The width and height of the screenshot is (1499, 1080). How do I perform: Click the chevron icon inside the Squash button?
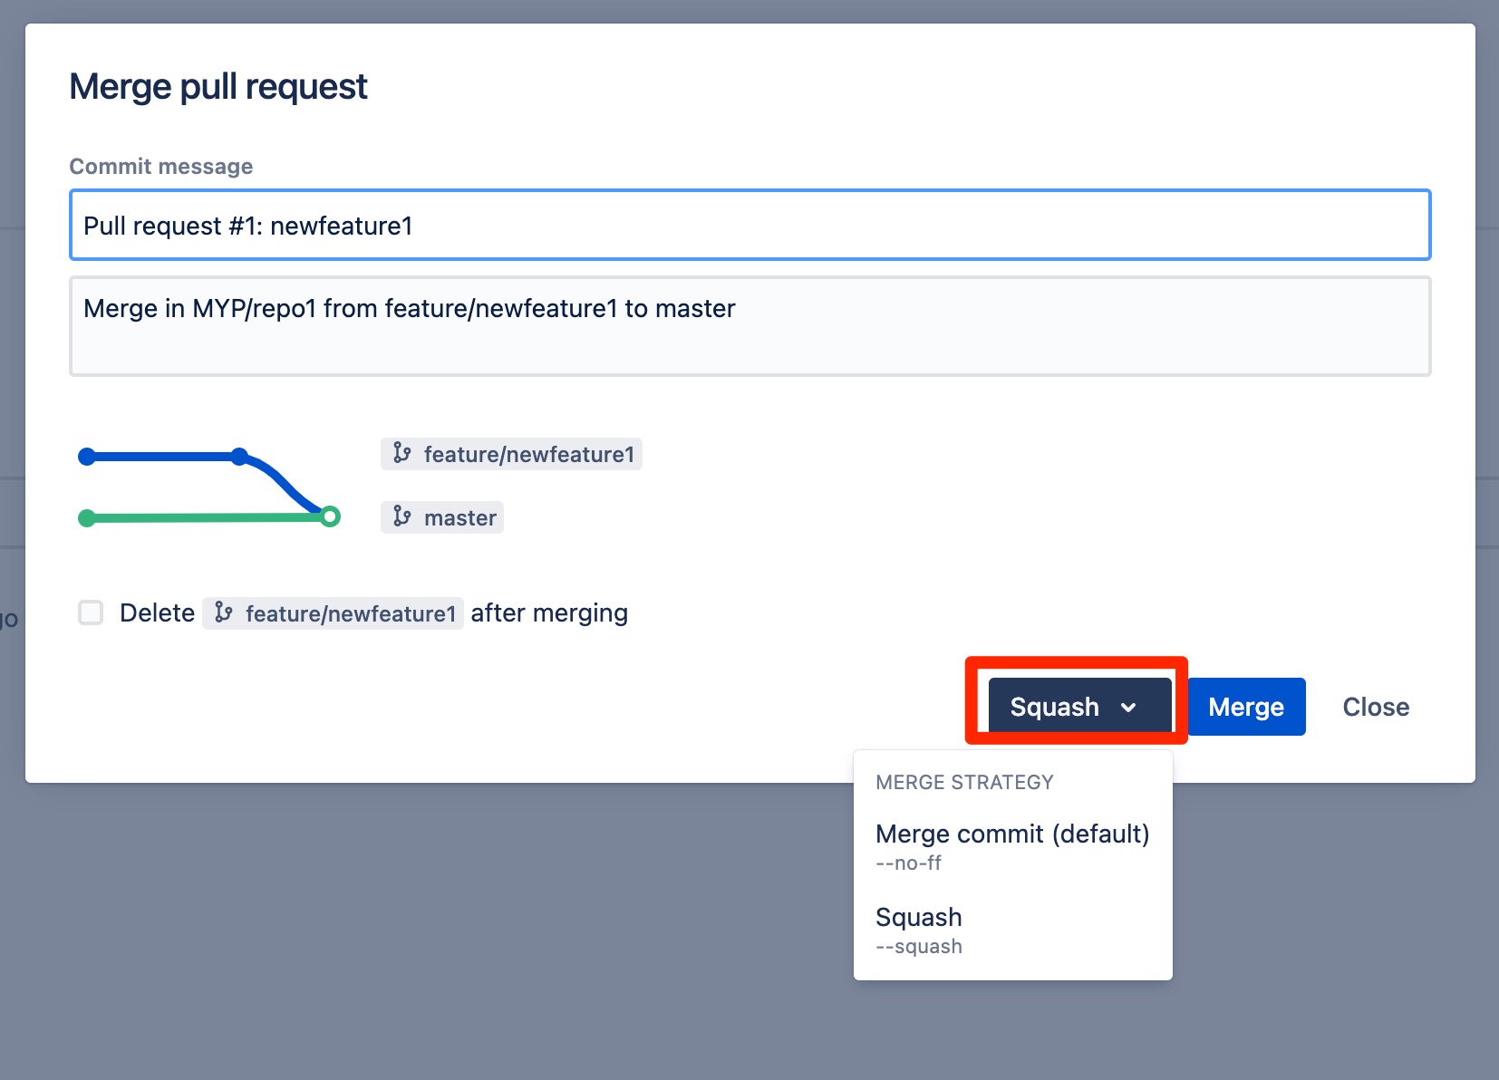tap(1129, 706)
